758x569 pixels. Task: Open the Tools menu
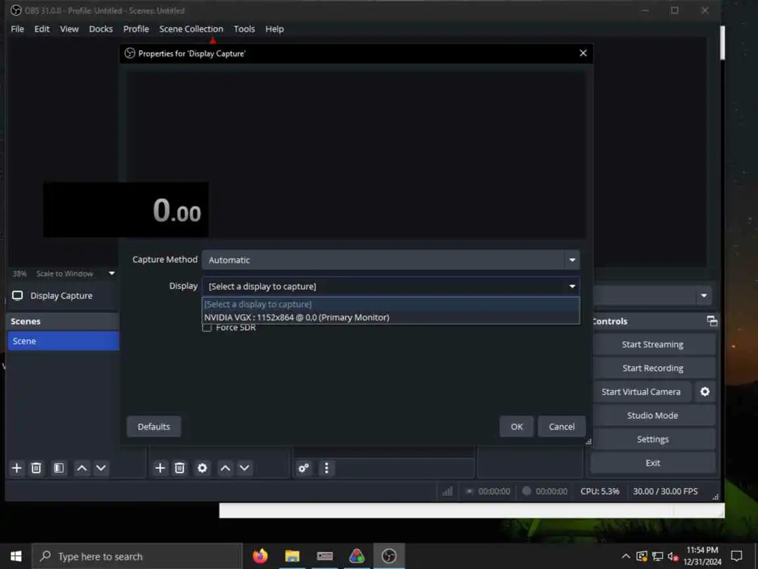tap(244, 29)
